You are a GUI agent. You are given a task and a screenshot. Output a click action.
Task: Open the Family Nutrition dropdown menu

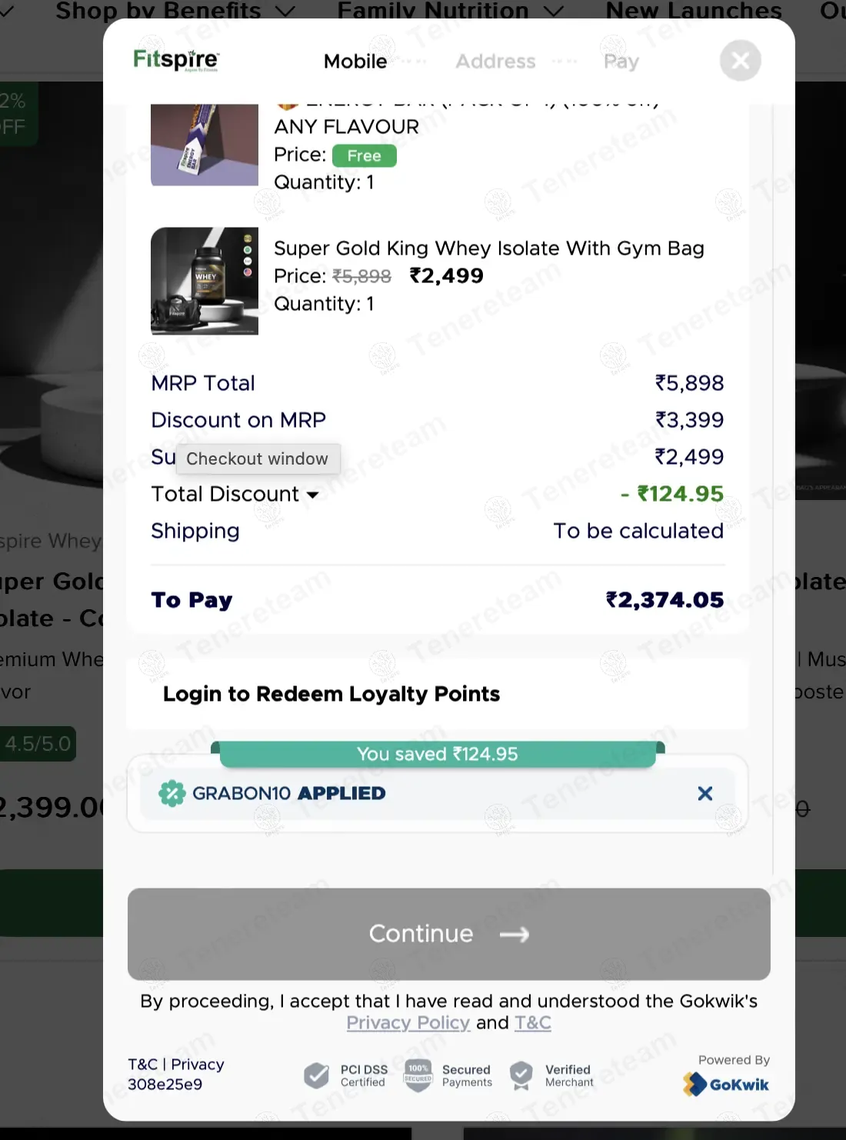click(451, 11)
